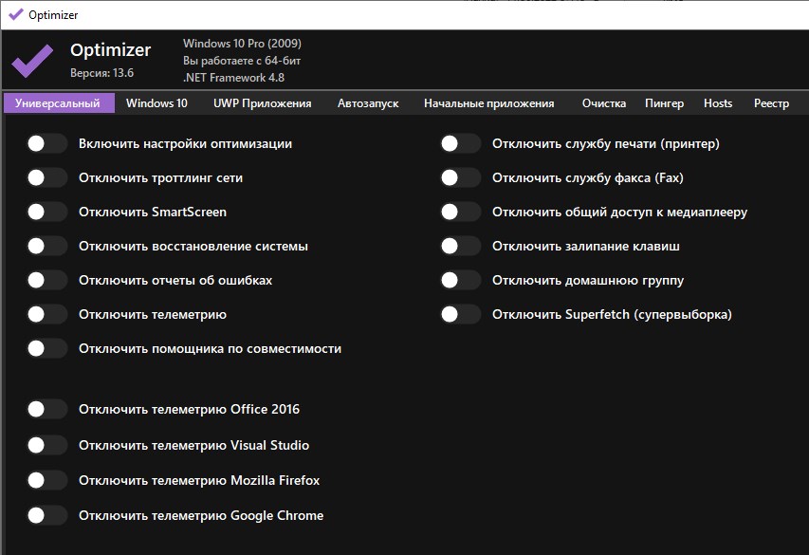809x555 pixels.
Task: Enable optimization settings toggle
Action: [x=46, y=144]
